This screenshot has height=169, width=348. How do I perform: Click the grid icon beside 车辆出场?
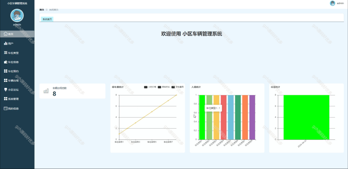6,80
